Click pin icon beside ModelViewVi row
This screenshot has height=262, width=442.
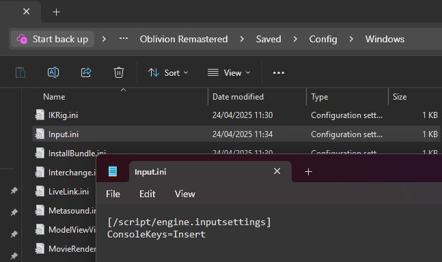(14, 234)
